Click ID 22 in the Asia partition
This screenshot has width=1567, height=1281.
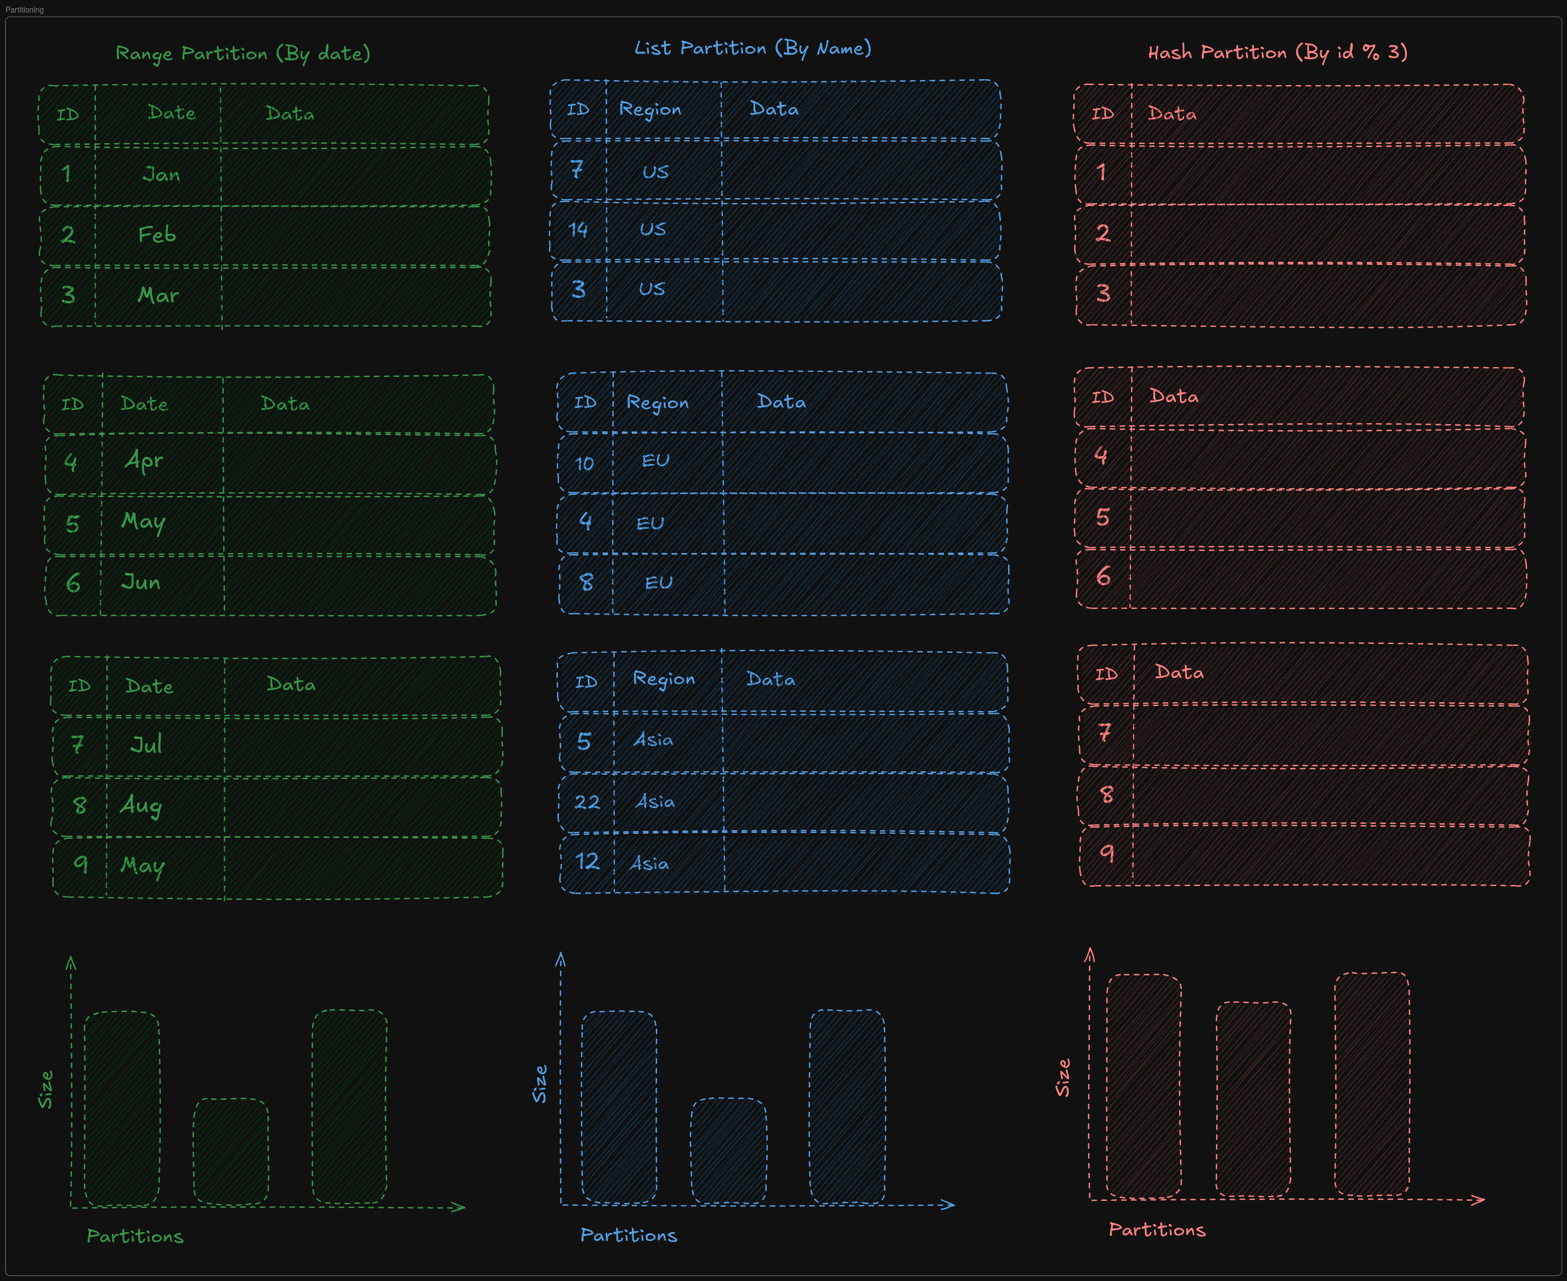pos(586,802)
